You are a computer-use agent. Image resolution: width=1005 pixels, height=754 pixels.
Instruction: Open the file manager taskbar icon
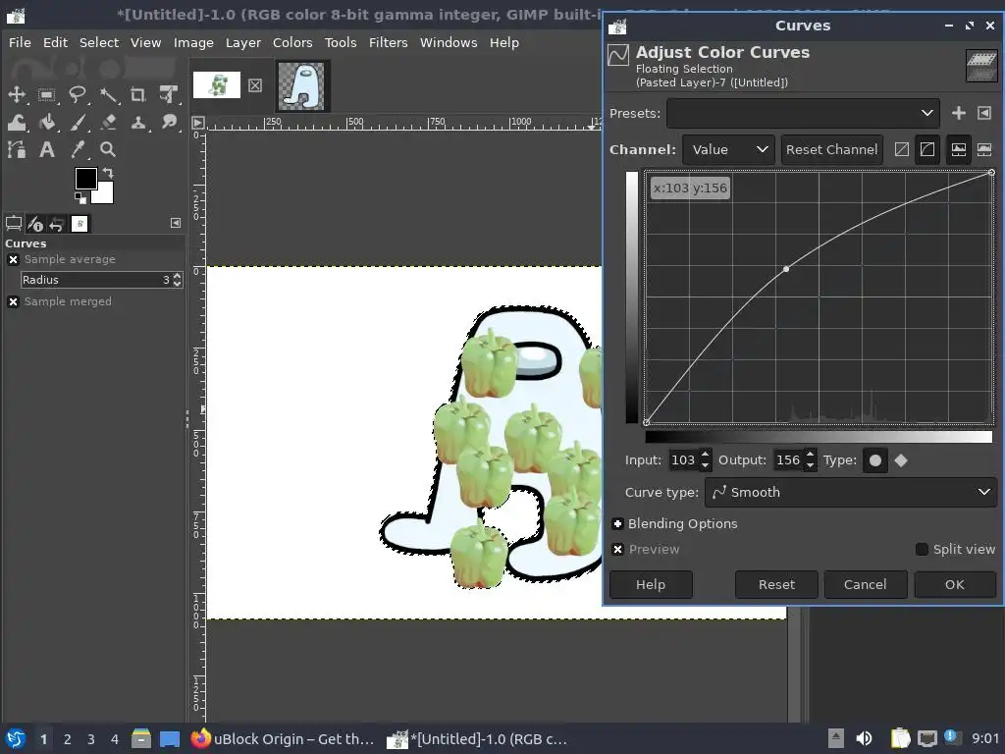(x=141, y=738)
